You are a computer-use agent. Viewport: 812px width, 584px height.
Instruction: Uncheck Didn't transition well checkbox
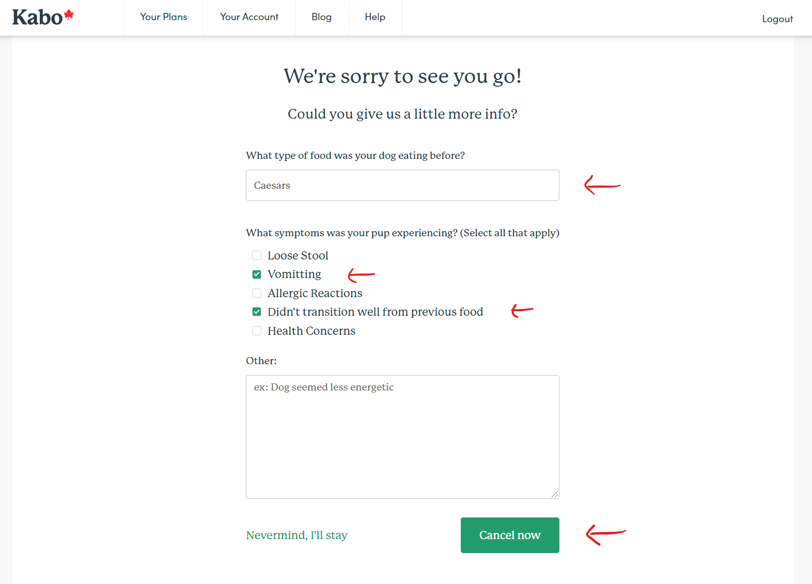tap(257, 312)
